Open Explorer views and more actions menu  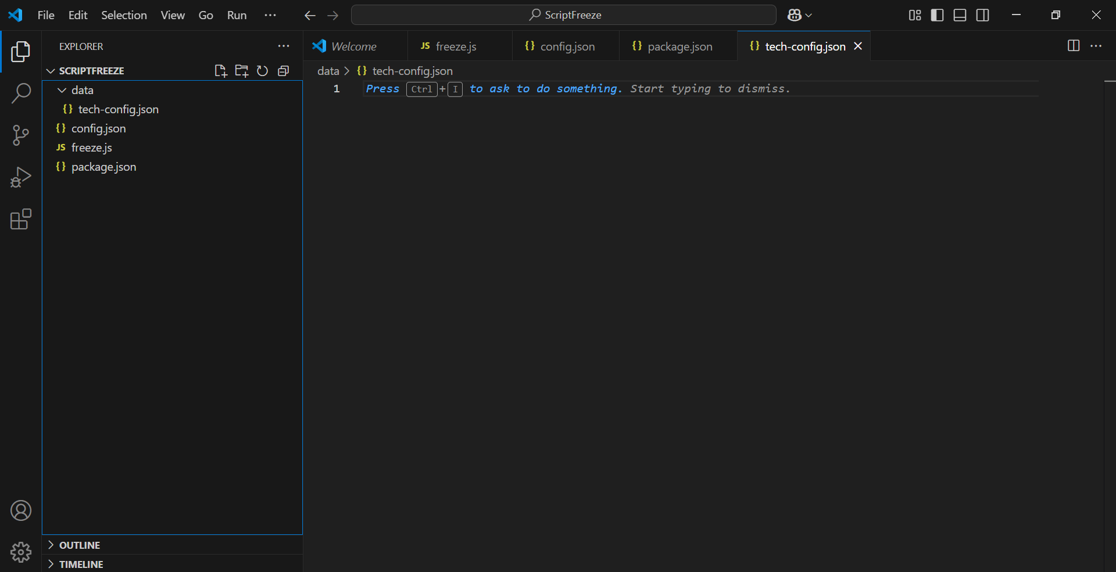(x=284, y=46)
